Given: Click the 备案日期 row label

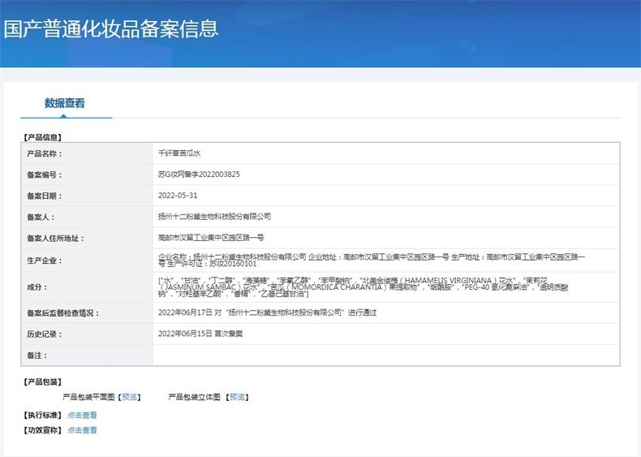Looking at the screenshot, I should coord(45,196).
